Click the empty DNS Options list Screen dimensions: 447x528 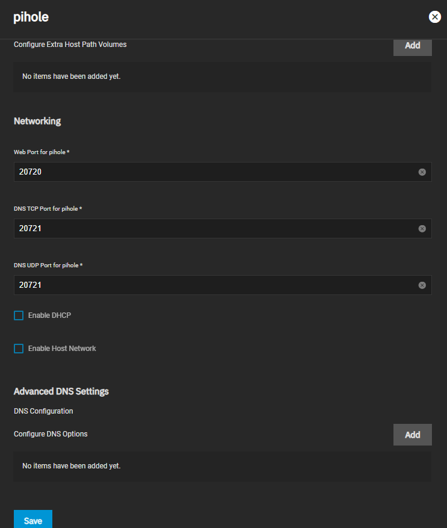tap(222, 466)
